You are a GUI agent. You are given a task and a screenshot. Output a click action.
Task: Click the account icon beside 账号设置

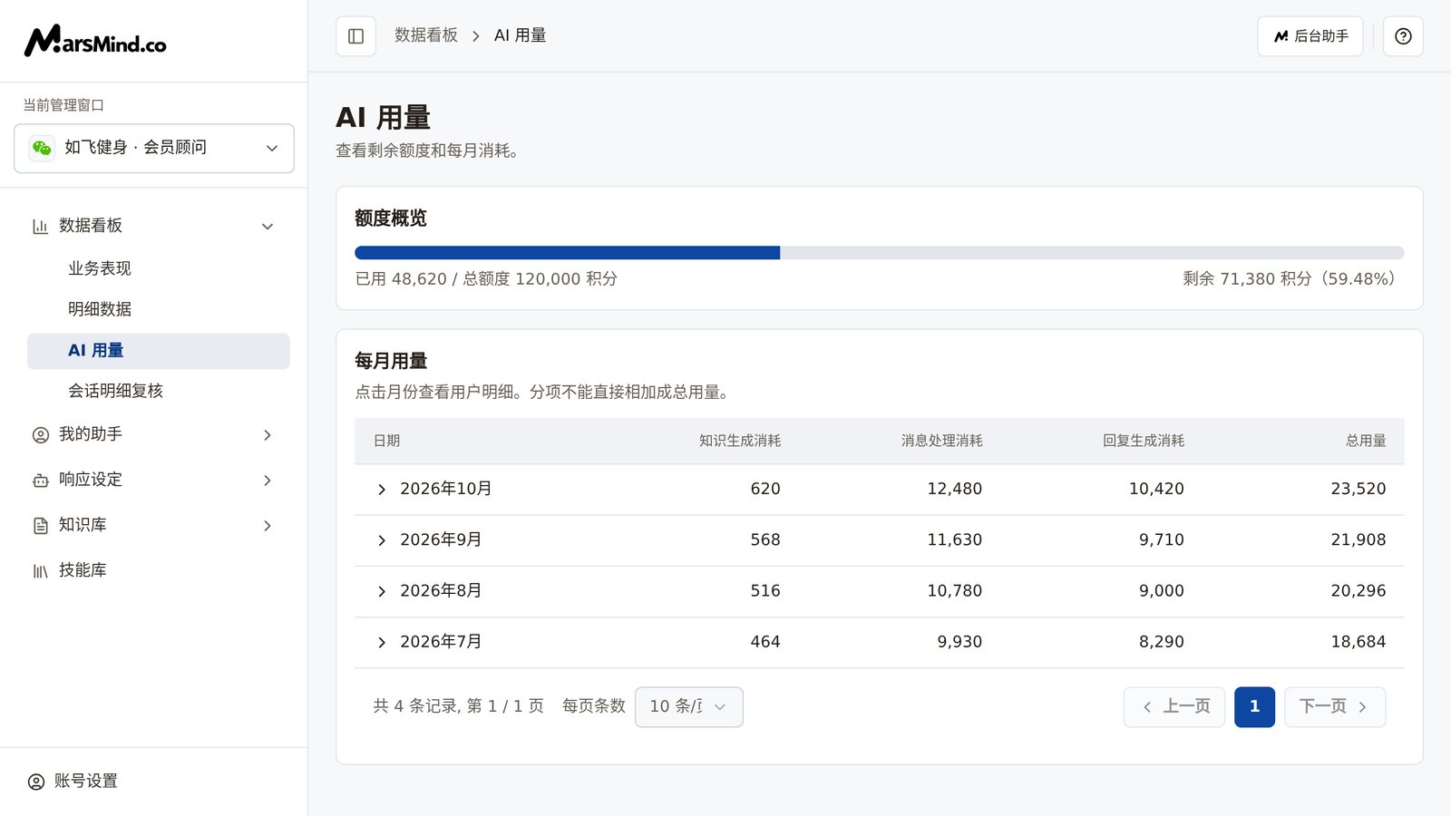pyautogui.click(x=36, y=782)
